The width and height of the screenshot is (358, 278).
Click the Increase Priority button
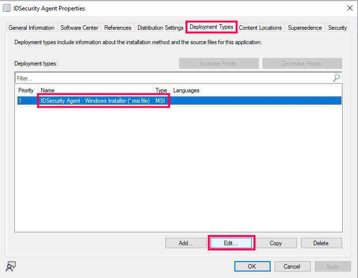pos(219,64)
